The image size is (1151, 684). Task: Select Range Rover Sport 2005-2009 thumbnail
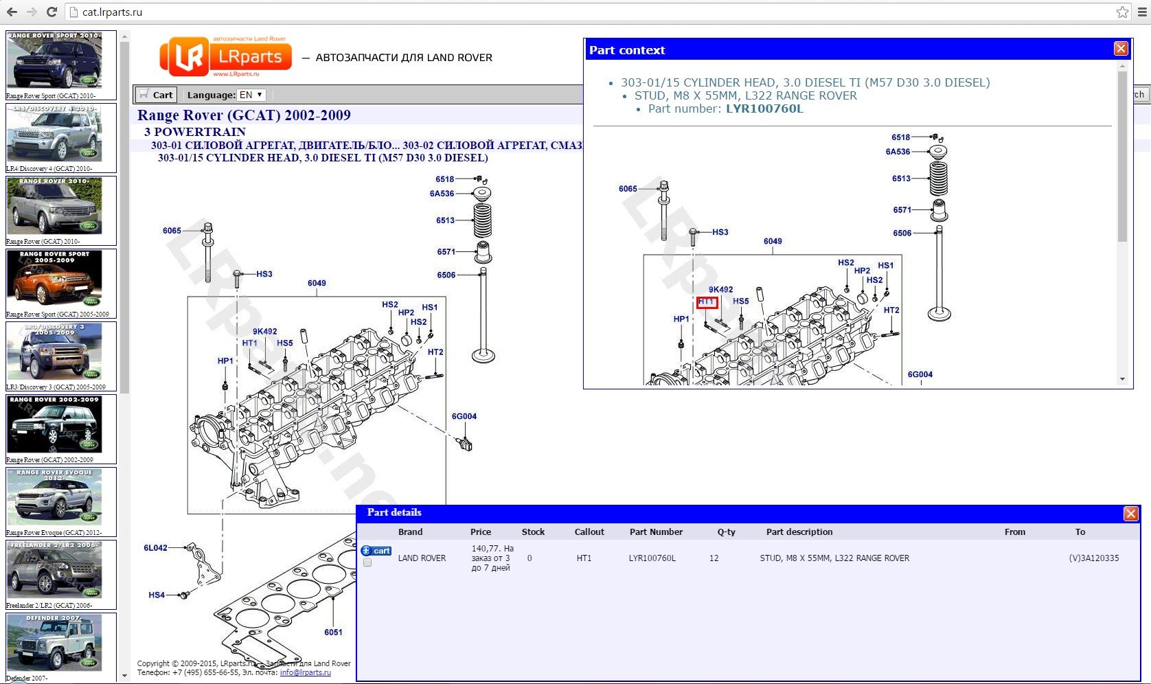[x=61, y=284]
